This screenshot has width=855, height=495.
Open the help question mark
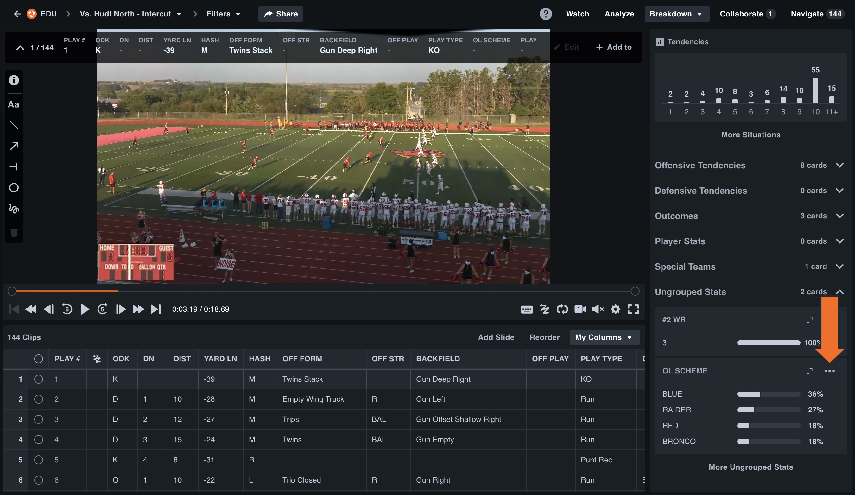[546, 14]
